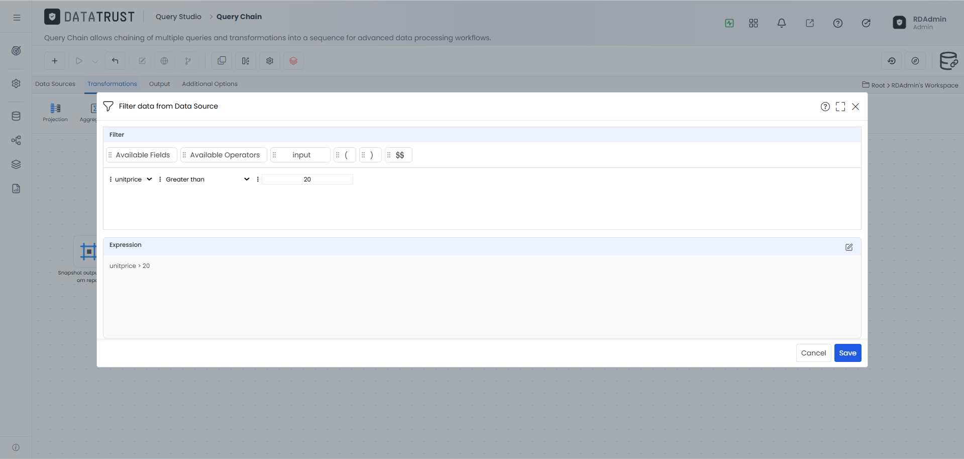964x459 pixels.
Task: Close the Filter data dialog
Action: coord(855,107)
